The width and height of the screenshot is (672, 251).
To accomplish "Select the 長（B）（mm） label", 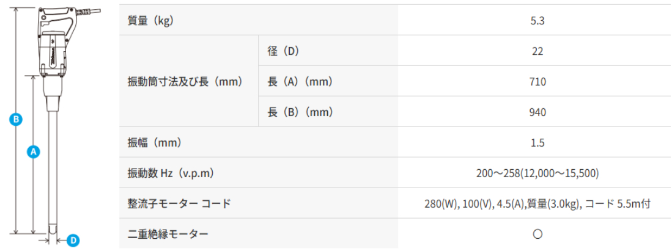I will (300, 112).
